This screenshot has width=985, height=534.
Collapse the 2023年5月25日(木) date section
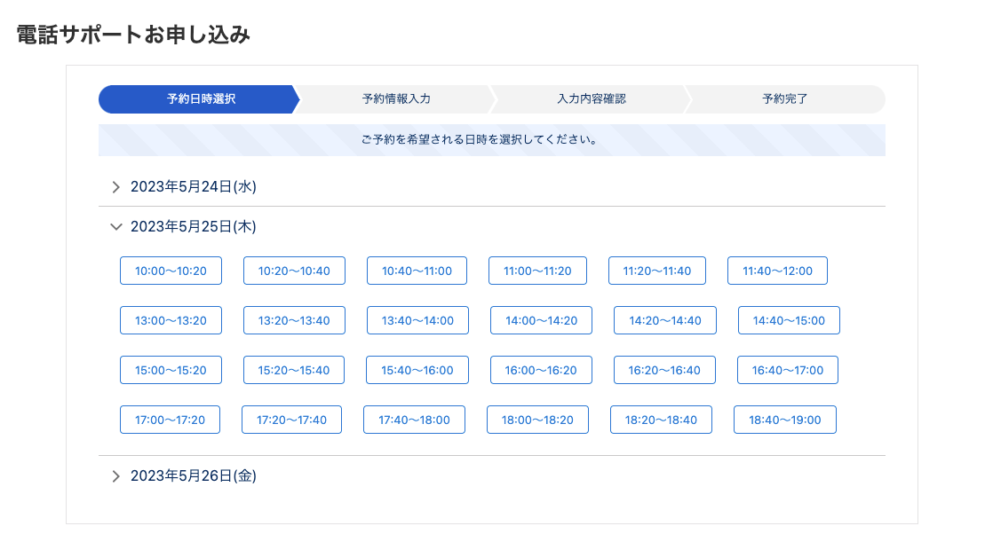point(492,226)
